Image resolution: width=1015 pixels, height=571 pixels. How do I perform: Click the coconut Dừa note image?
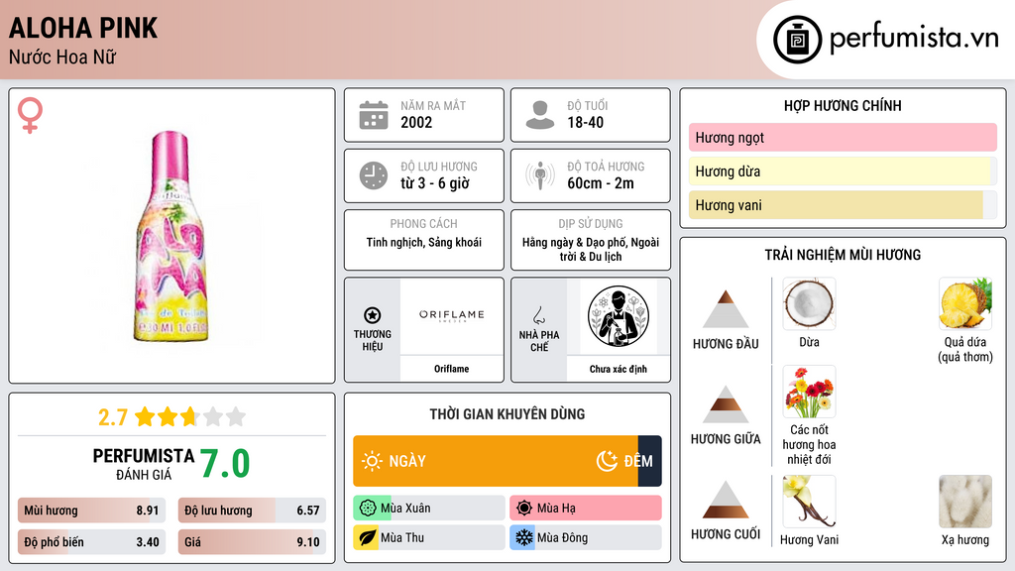pos(809,303)
